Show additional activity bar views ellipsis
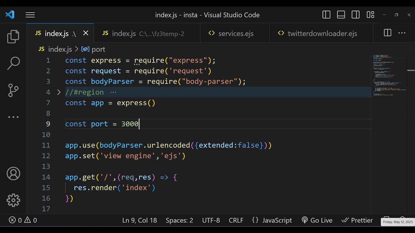 click(13, 117)
